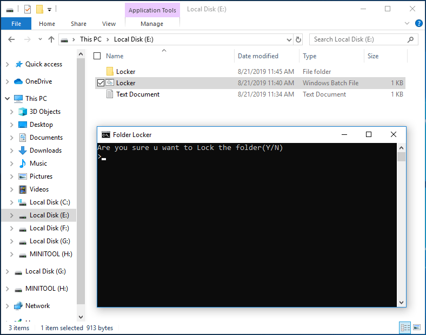This screenshot has height=335, width=426.
Task: Open the Locker batch file icon
Action: (110, 83)
